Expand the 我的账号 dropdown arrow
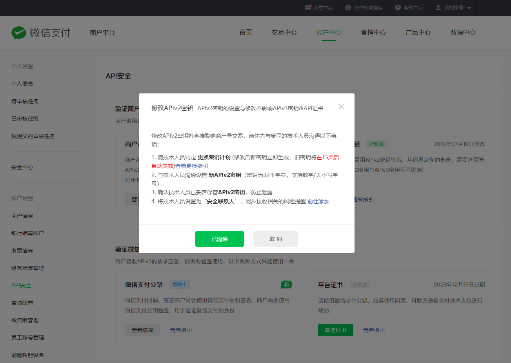 (469, 8)
